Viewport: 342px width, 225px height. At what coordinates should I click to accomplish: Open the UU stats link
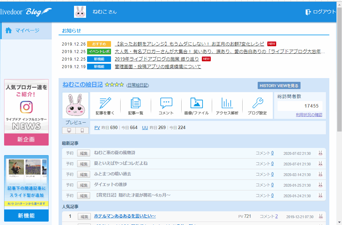(145, 127)
